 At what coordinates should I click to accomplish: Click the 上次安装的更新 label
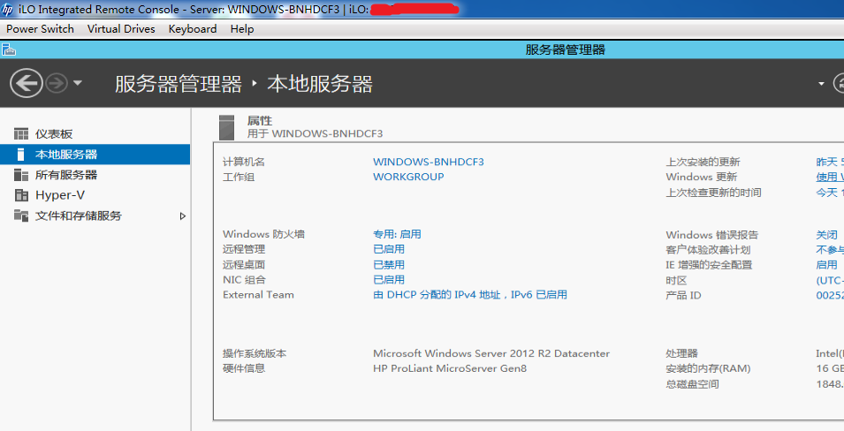(703, 162)
